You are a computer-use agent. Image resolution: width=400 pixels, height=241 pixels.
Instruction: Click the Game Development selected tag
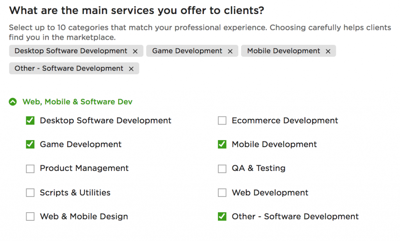pos(187,51)
